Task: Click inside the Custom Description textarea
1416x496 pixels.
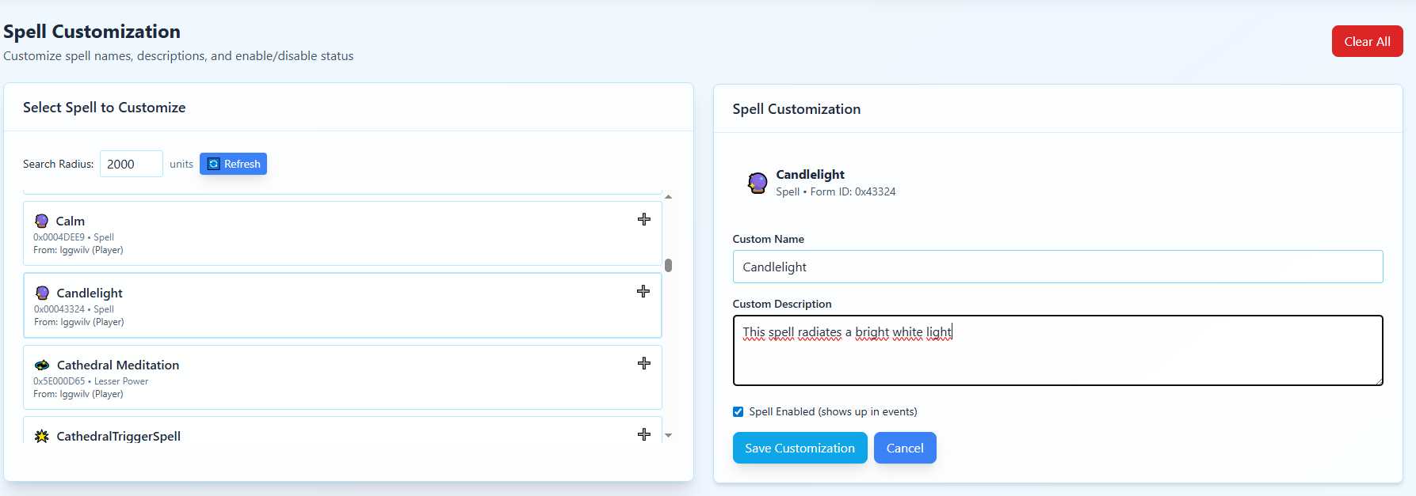Action: (1057, 356)
